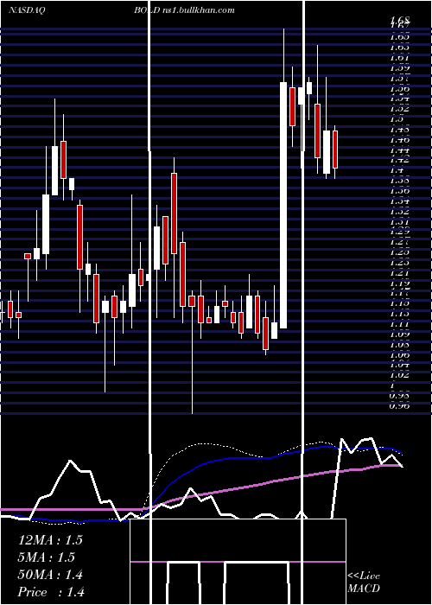Select the 1.02 price axis label
Screen dimensions: 432x605
tap(399, 374)
